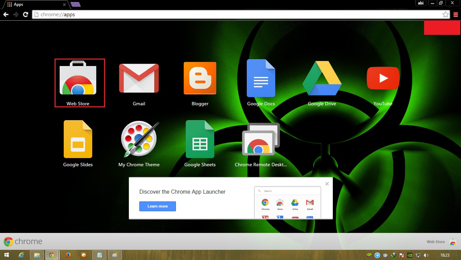Go back to the previous page

coord(6,15)
